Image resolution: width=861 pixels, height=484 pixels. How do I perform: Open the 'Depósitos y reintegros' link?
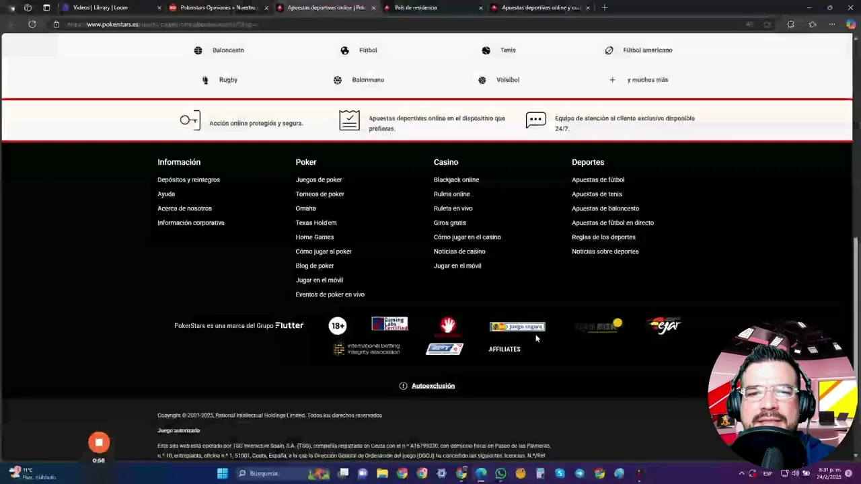coord(188,180)
